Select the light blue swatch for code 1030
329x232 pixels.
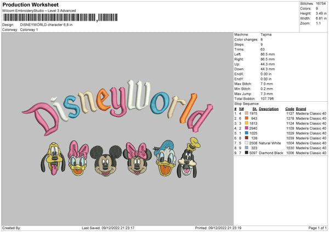point(247,148)
